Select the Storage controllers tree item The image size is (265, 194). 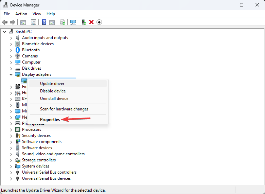point(39,160)
